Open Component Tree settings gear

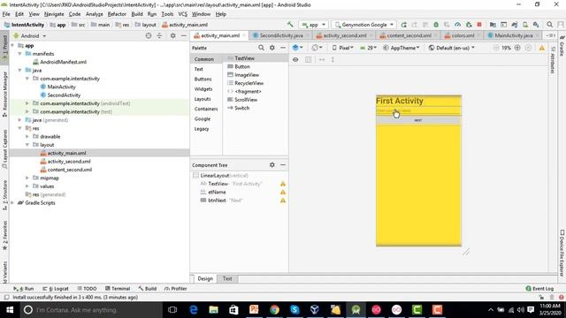[x=272, y=165]
